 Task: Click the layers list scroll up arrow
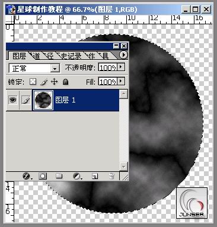pyautogui.click(x=124, y=94)
